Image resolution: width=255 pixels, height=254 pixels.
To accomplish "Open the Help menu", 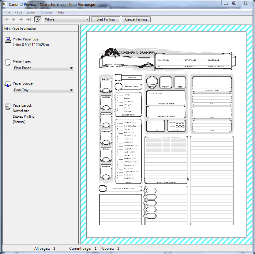I will [60, 12].
